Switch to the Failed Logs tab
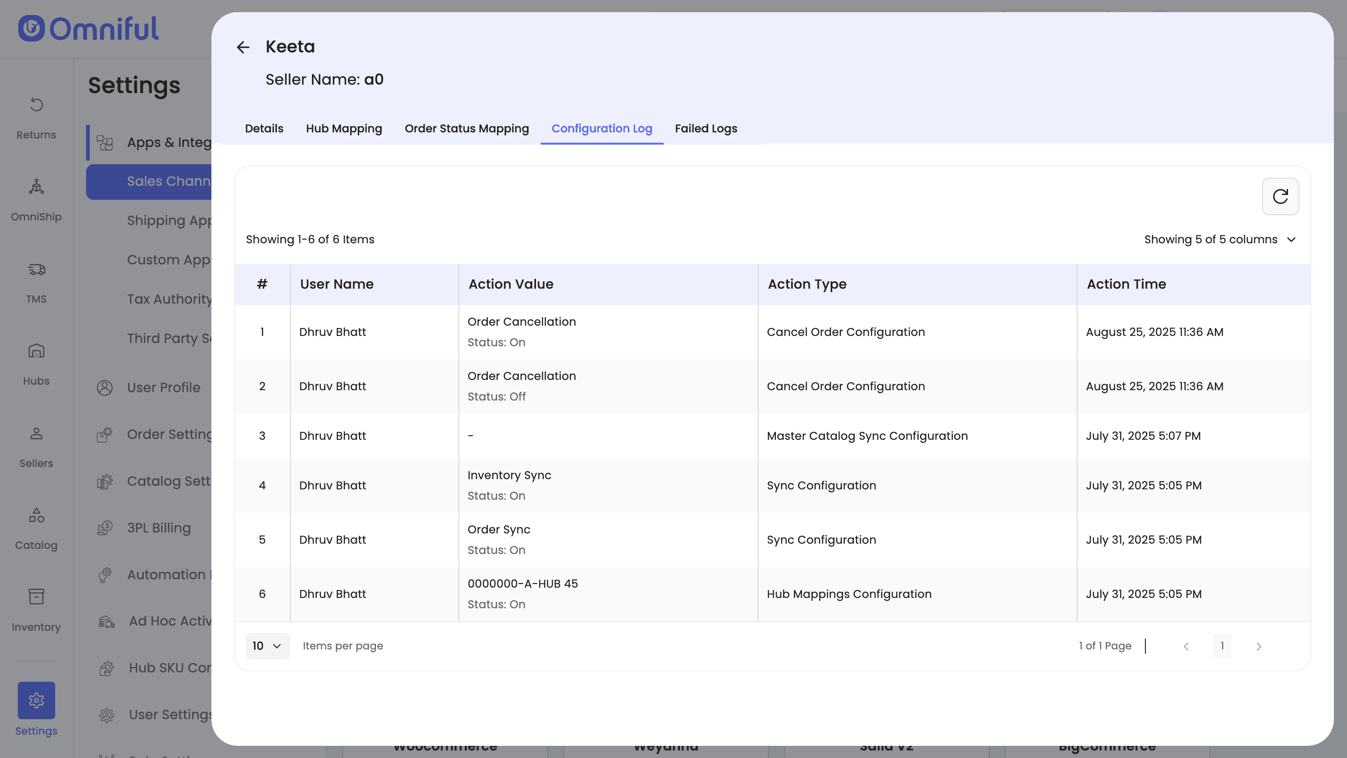Viewport: 1347px width, 758px height. [x=705, y=129]
